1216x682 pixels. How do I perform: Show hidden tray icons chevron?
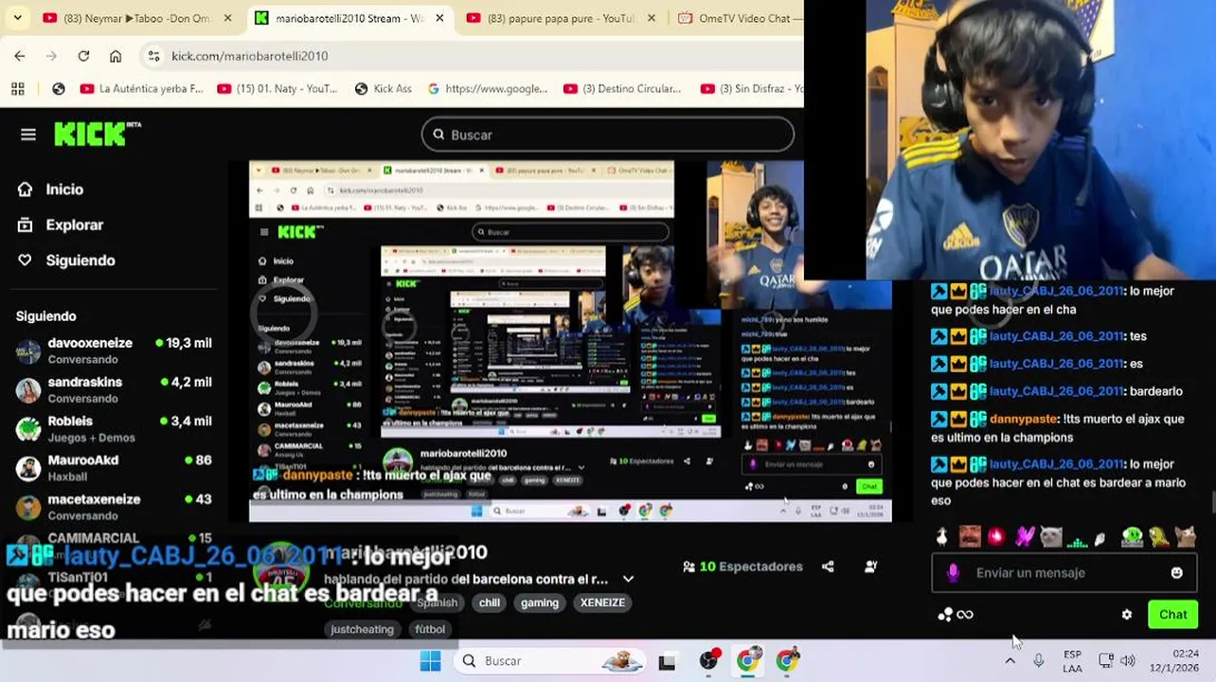[x=1010, y=661]
